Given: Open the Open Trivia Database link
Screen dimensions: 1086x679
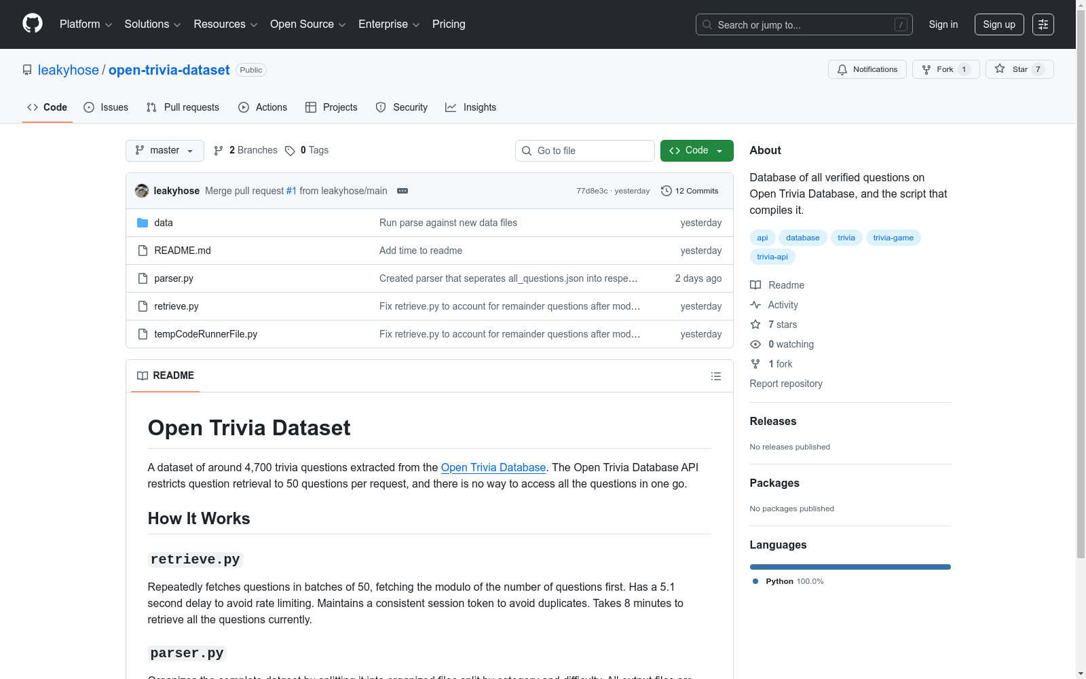Looking at the screenshot, I should pyautogui.click(x=493, y=467).
